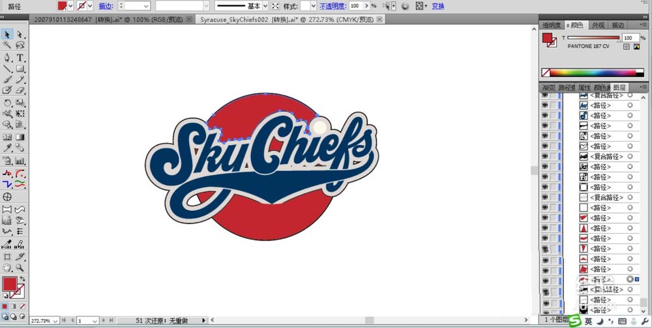Choose the Blend tool
The image size is (652, 328).
(x=20, y=148)
